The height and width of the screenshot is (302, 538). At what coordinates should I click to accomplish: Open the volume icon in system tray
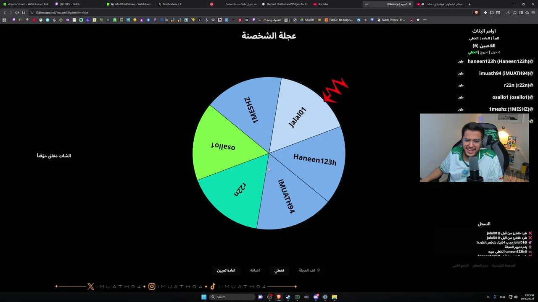tap(516, 297)
